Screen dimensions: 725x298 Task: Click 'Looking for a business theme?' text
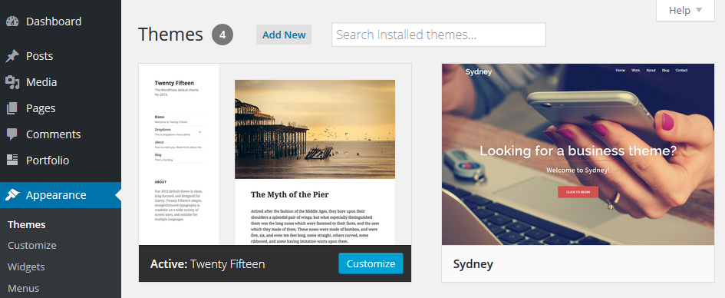[x=578, y=151]
